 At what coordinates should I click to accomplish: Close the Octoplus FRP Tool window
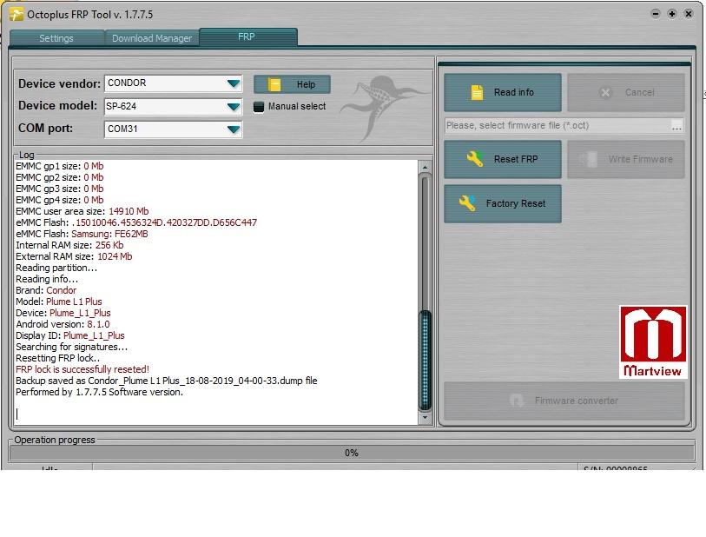click(x=689, y=14)
